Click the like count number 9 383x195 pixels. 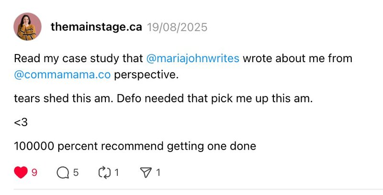coord(34,173)
